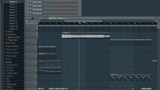
Task: Click the Packs folder icon
Action: (5, 81)
